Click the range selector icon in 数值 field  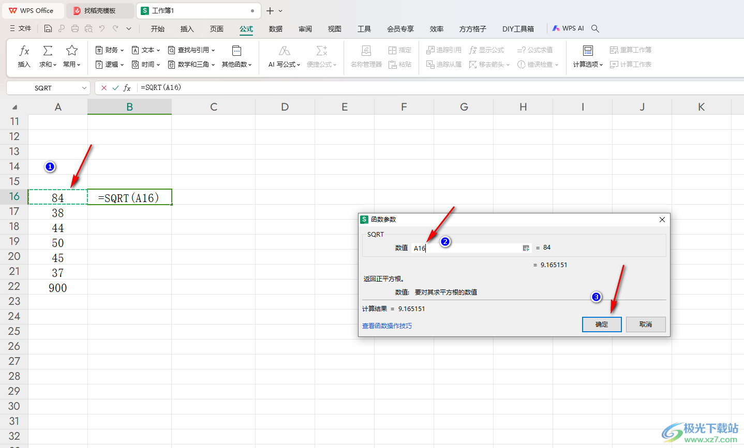pyautogui.click(x=526, y=248)
